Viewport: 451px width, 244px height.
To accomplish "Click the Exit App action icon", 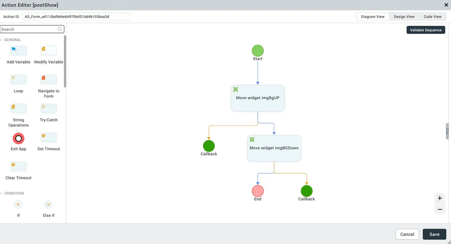I will click(18, 138).
